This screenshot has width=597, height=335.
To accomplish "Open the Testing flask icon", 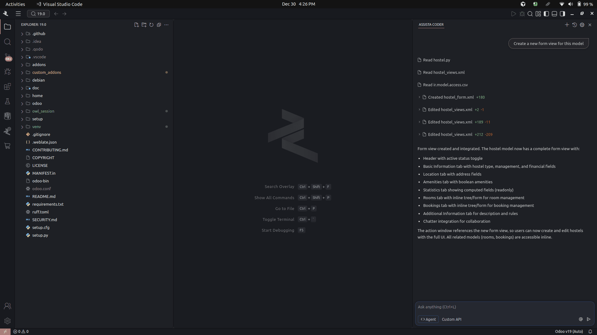I will coord(7,101).
